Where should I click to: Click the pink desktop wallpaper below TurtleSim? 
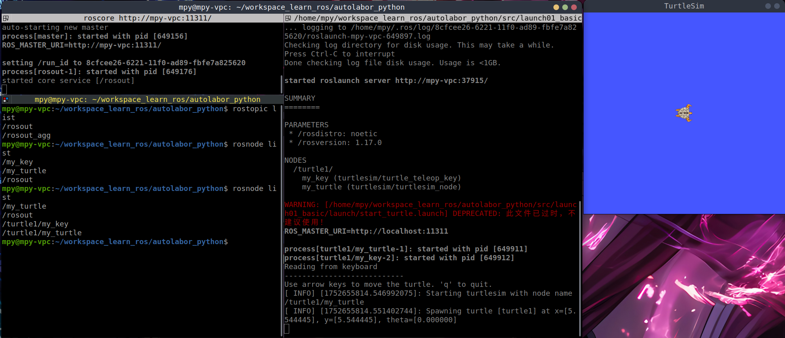click(685, 278)
